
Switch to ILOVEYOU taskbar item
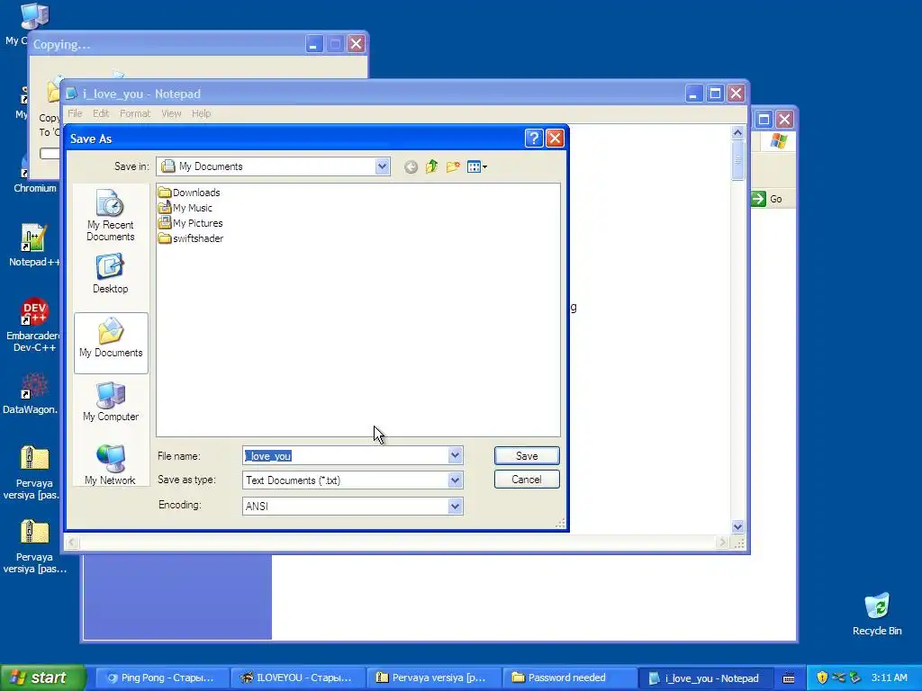[296, 678]
